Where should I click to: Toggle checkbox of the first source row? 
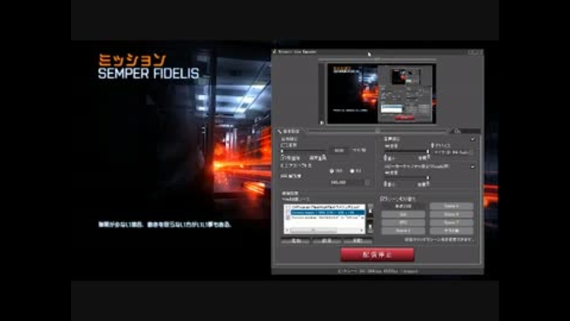point(287,207)
